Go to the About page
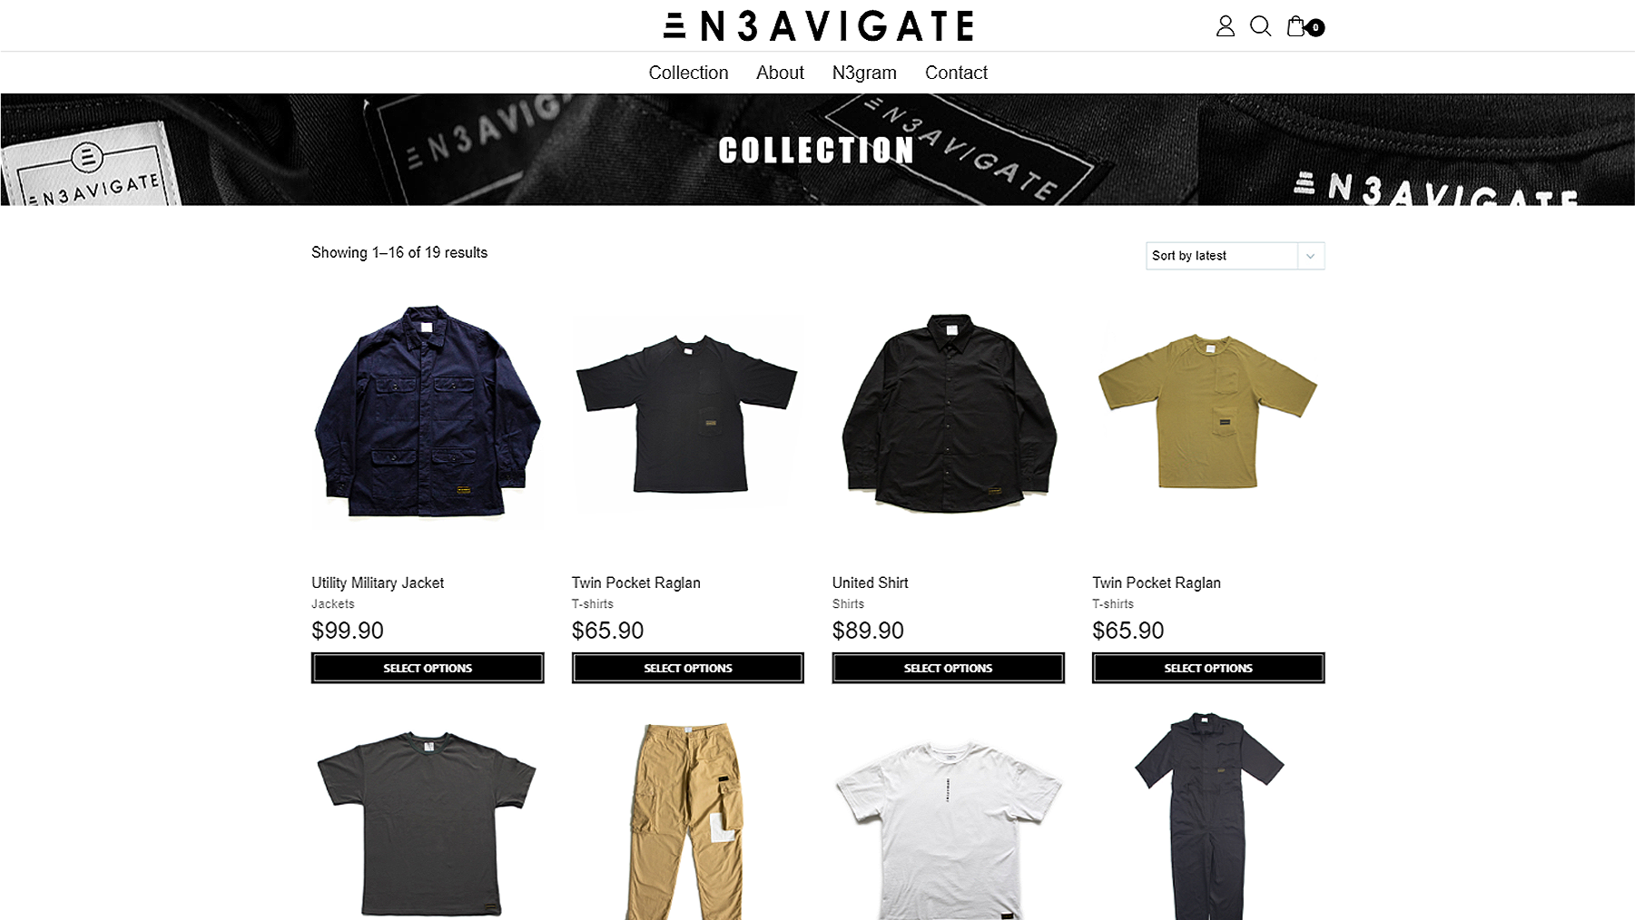 (x=780, y=73)
